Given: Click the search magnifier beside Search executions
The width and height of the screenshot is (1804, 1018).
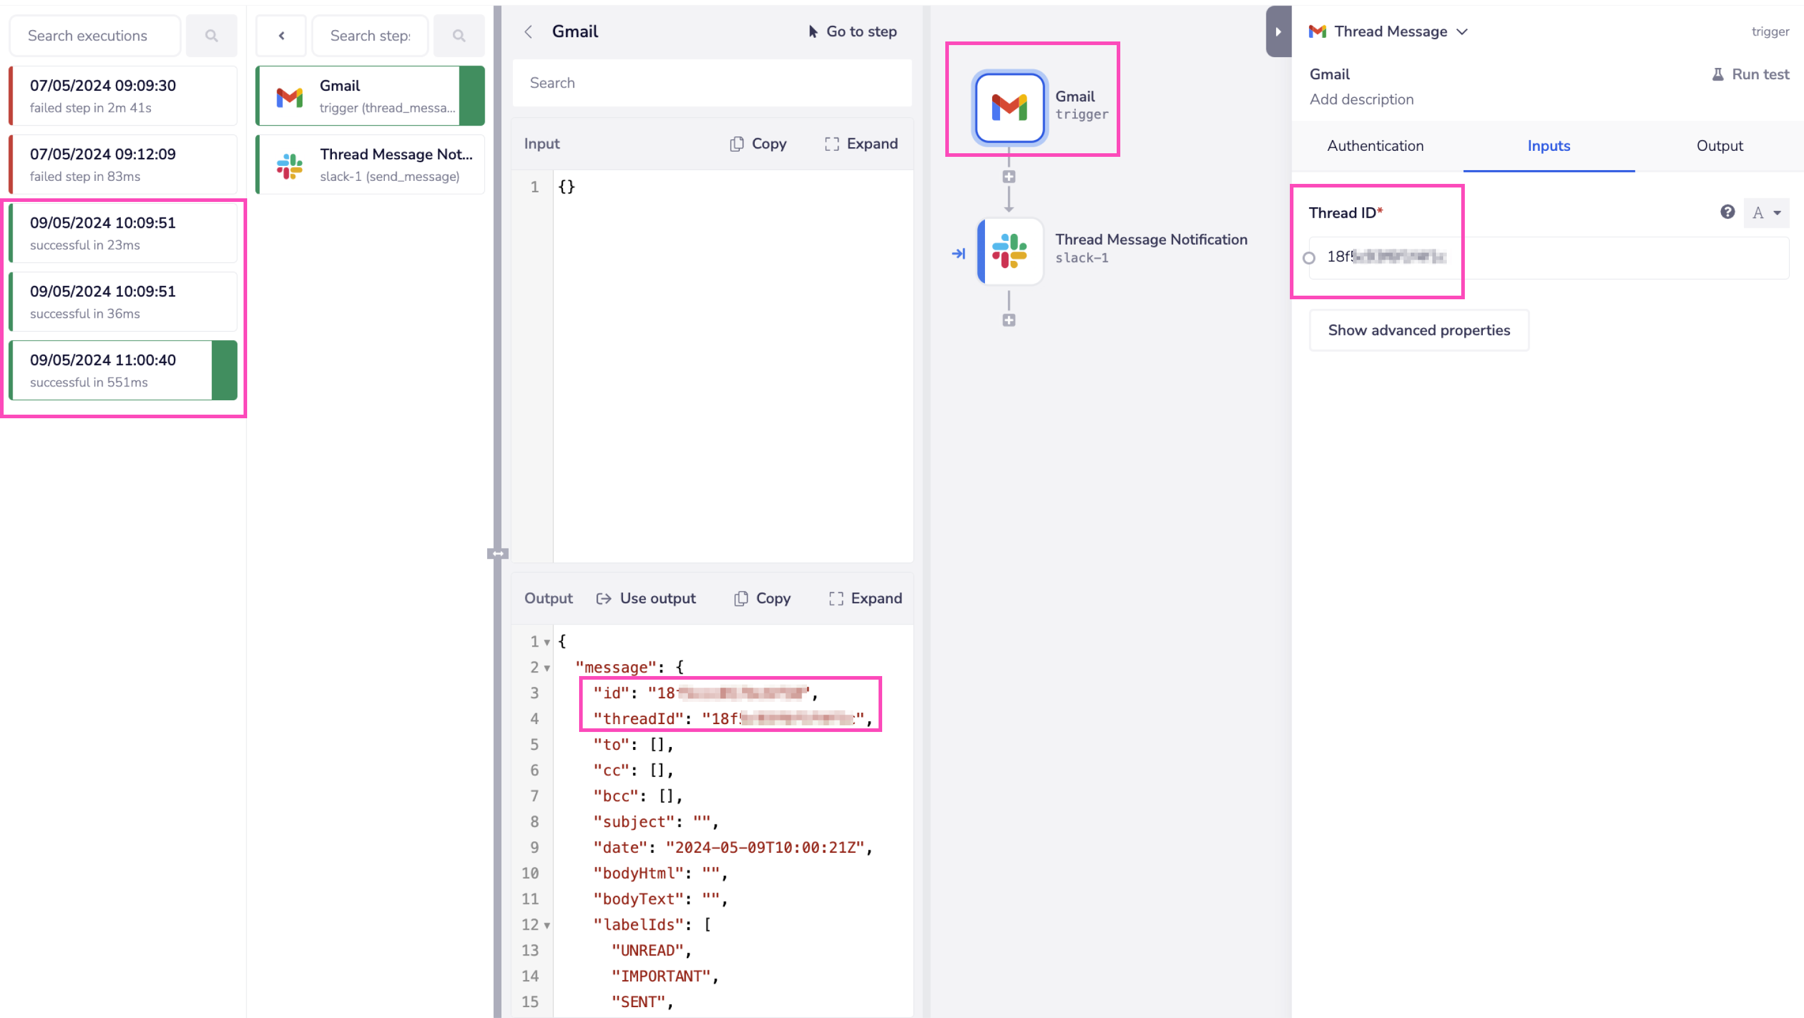Looking at the screenshot, I should click(x=212, y=35).
